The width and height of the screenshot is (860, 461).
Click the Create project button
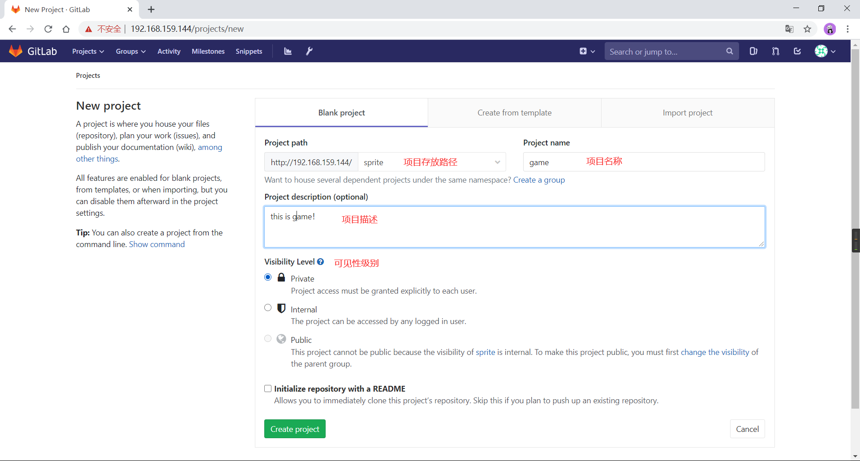point(295,429)
